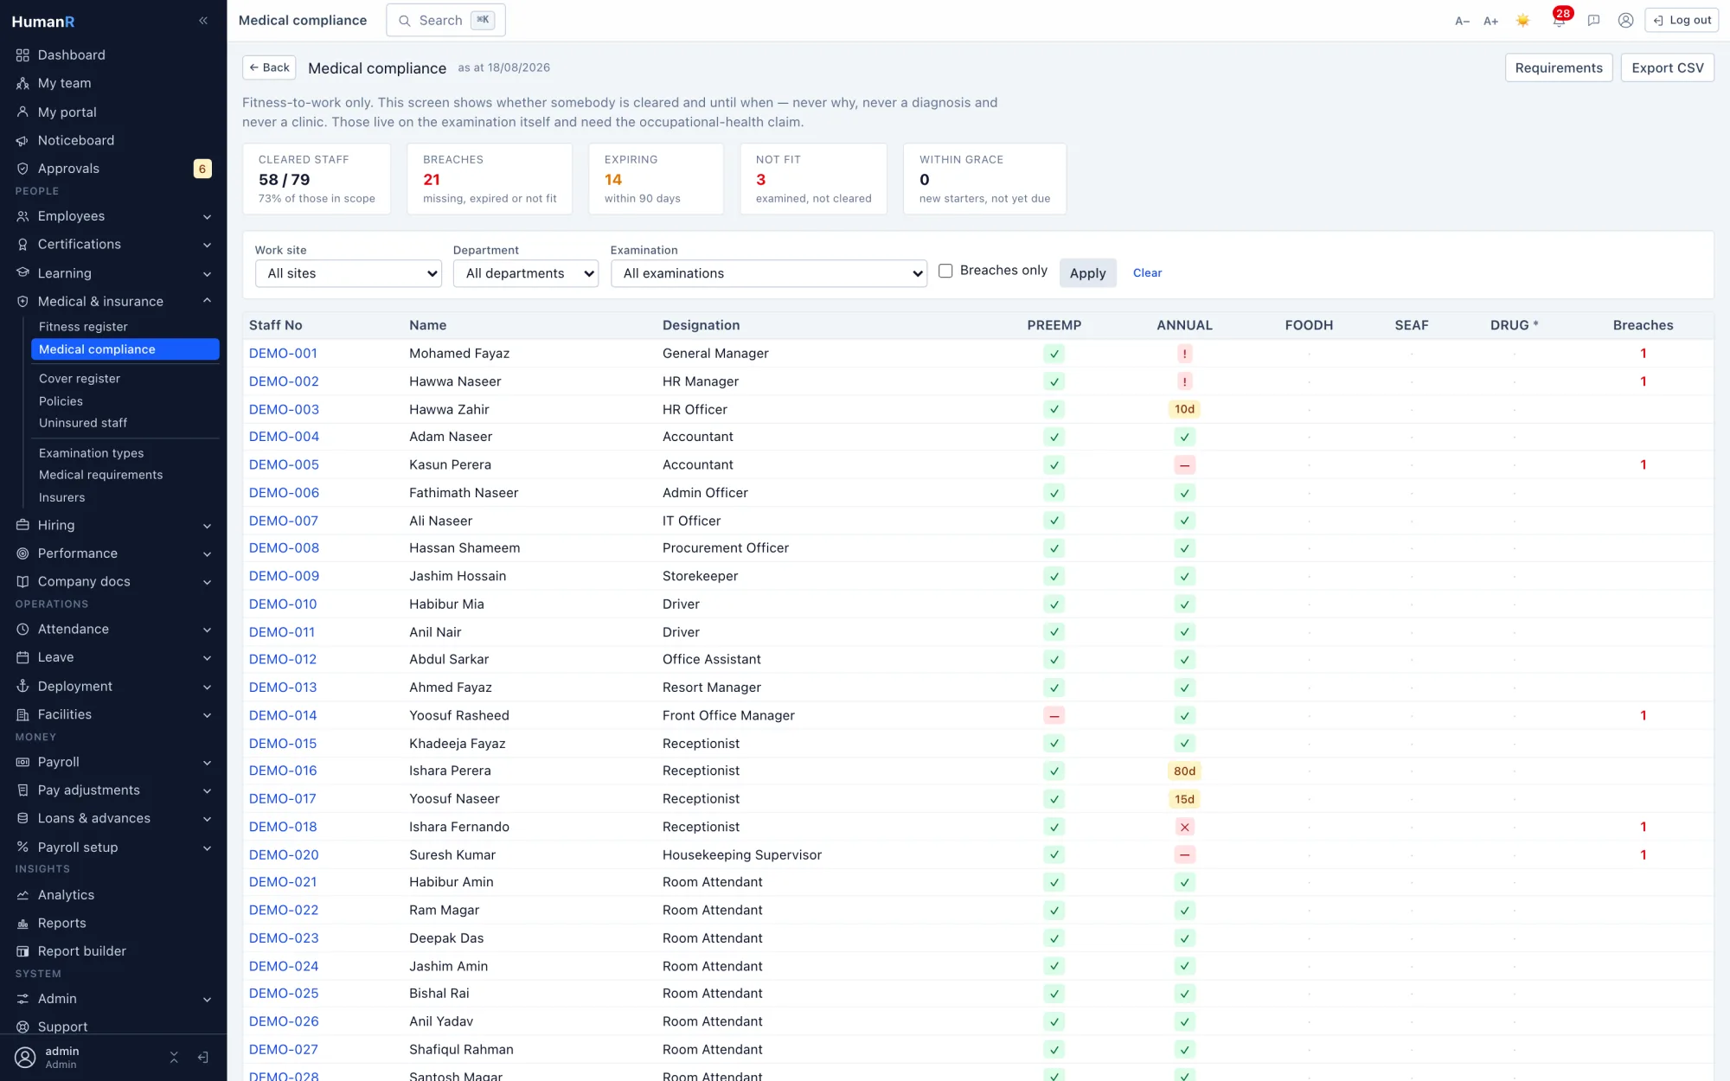The width and height of the screenshot is (1730, 1081).
Task: Sort by the ANNUAL column header
Action: tap(1184, 325)
